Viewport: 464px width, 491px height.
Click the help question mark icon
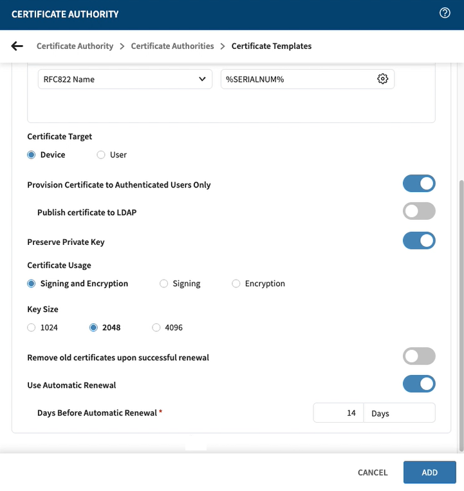click(445, 13)
